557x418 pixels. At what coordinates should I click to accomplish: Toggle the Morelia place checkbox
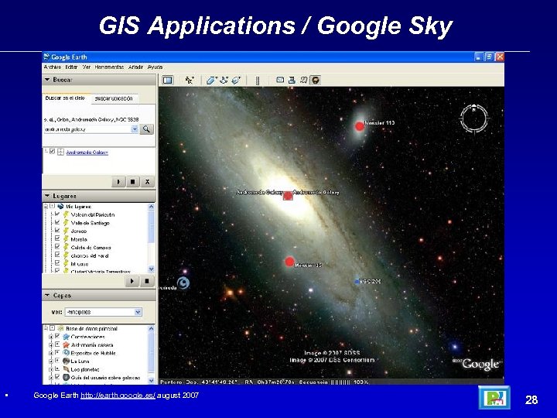57,239
